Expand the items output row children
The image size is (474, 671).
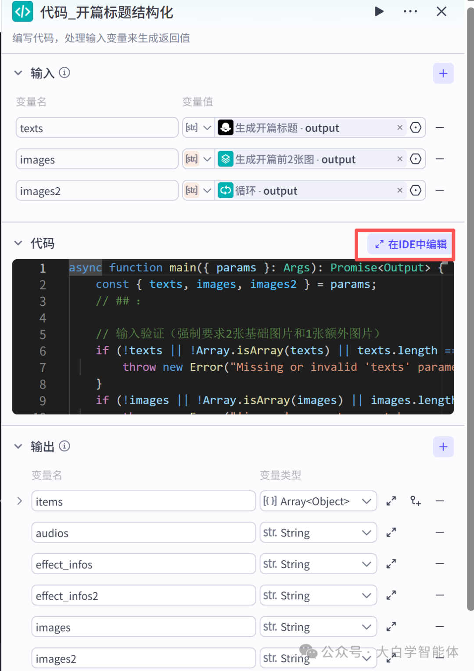tap(19, 501)
